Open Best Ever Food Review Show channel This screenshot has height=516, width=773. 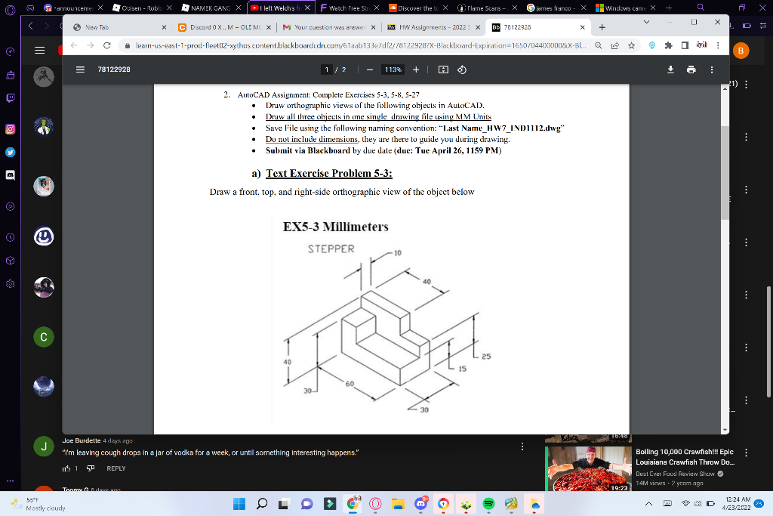pos(675,474)
